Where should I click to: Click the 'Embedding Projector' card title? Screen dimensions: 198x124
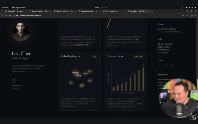pyautogui.click(x=71, y=56)
